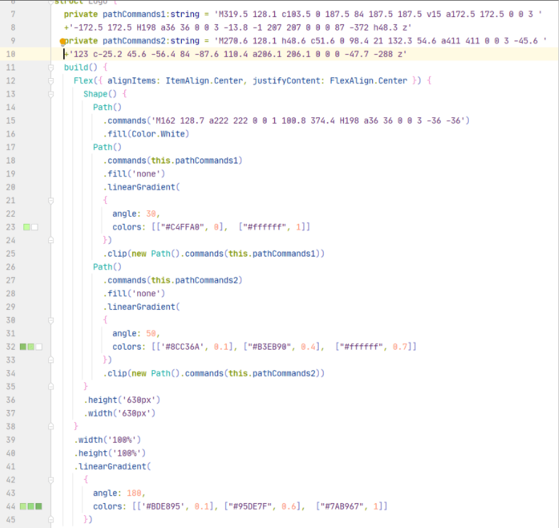Pick the #BDE895 gutter swatch on line 44
Screen dimensions: 559x528
click(23, 507)
